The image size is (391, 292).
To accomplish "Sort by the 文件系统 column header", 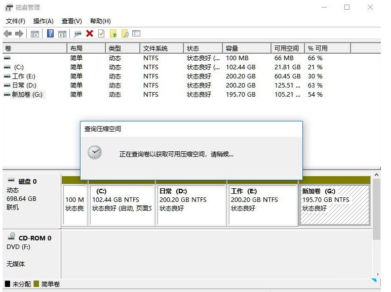I will (x=162, y=49).
